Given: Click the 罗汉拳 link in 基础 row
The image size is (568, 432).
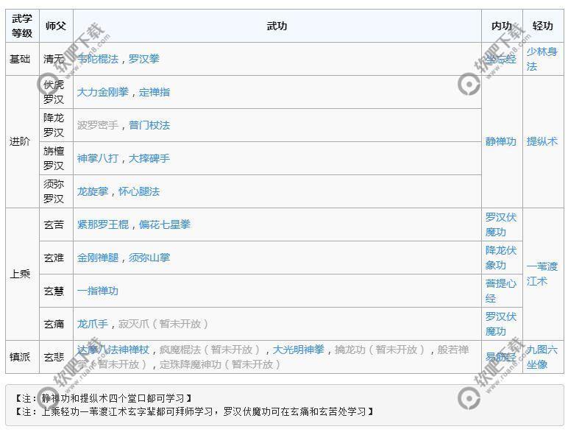Looking at the screenshot, I should (x=143, y=59).
